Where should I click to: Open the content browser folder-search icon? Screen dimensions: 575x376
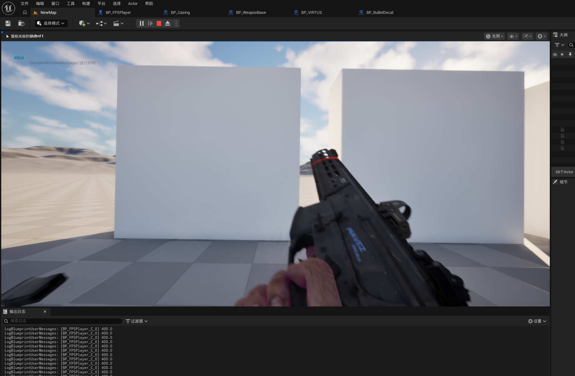coord(21,23)
